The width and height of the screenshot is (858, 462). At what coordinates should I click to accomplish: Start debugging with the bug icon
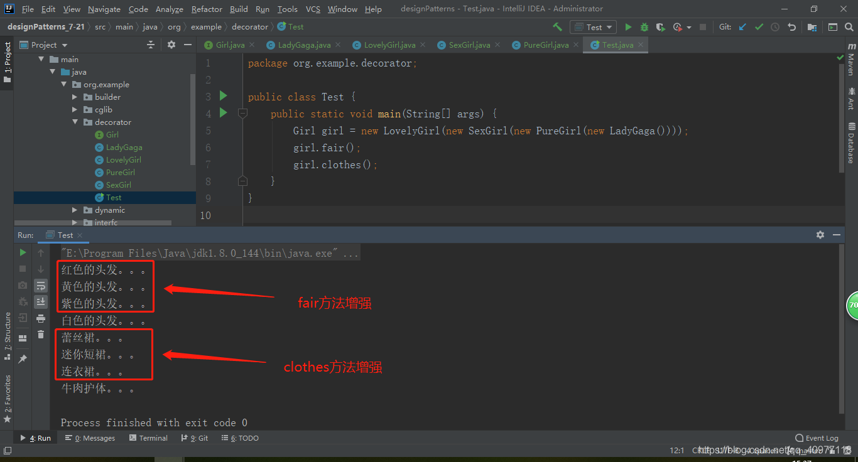tap(644, 27)
